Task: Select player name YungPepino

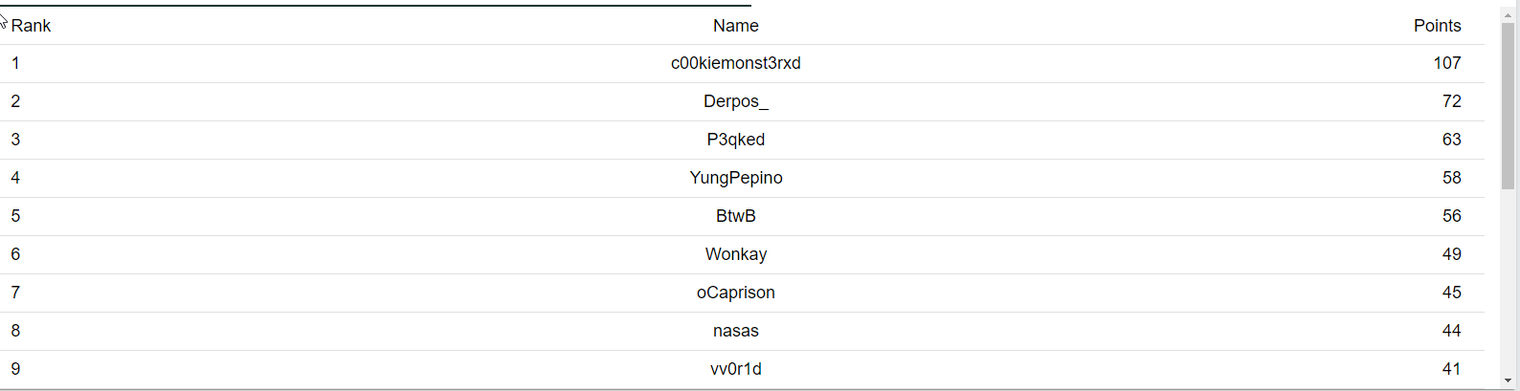Action: click(735, 178)
